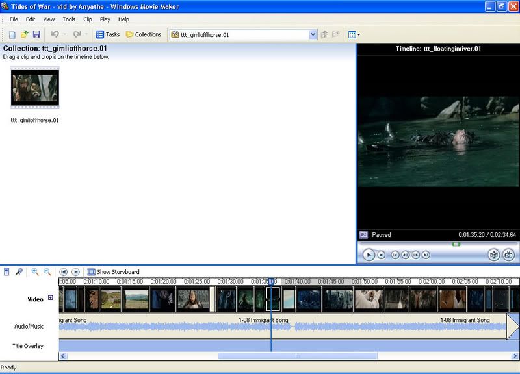Click Show Storyboard button
Screen dimensions: 520x374
pyautogui.click(x=113, y=272)
